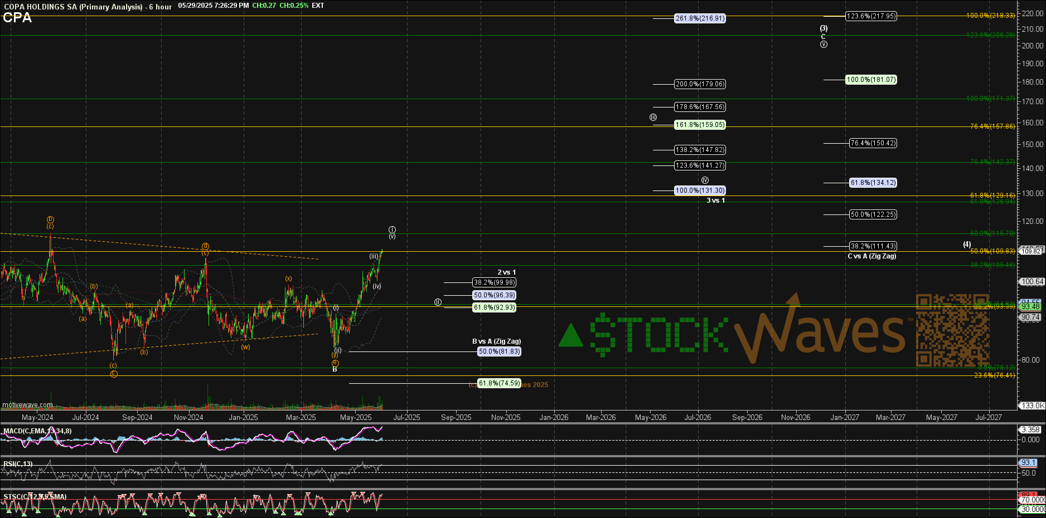Click the 100.64 price axis tag

tap(1032, 282)
